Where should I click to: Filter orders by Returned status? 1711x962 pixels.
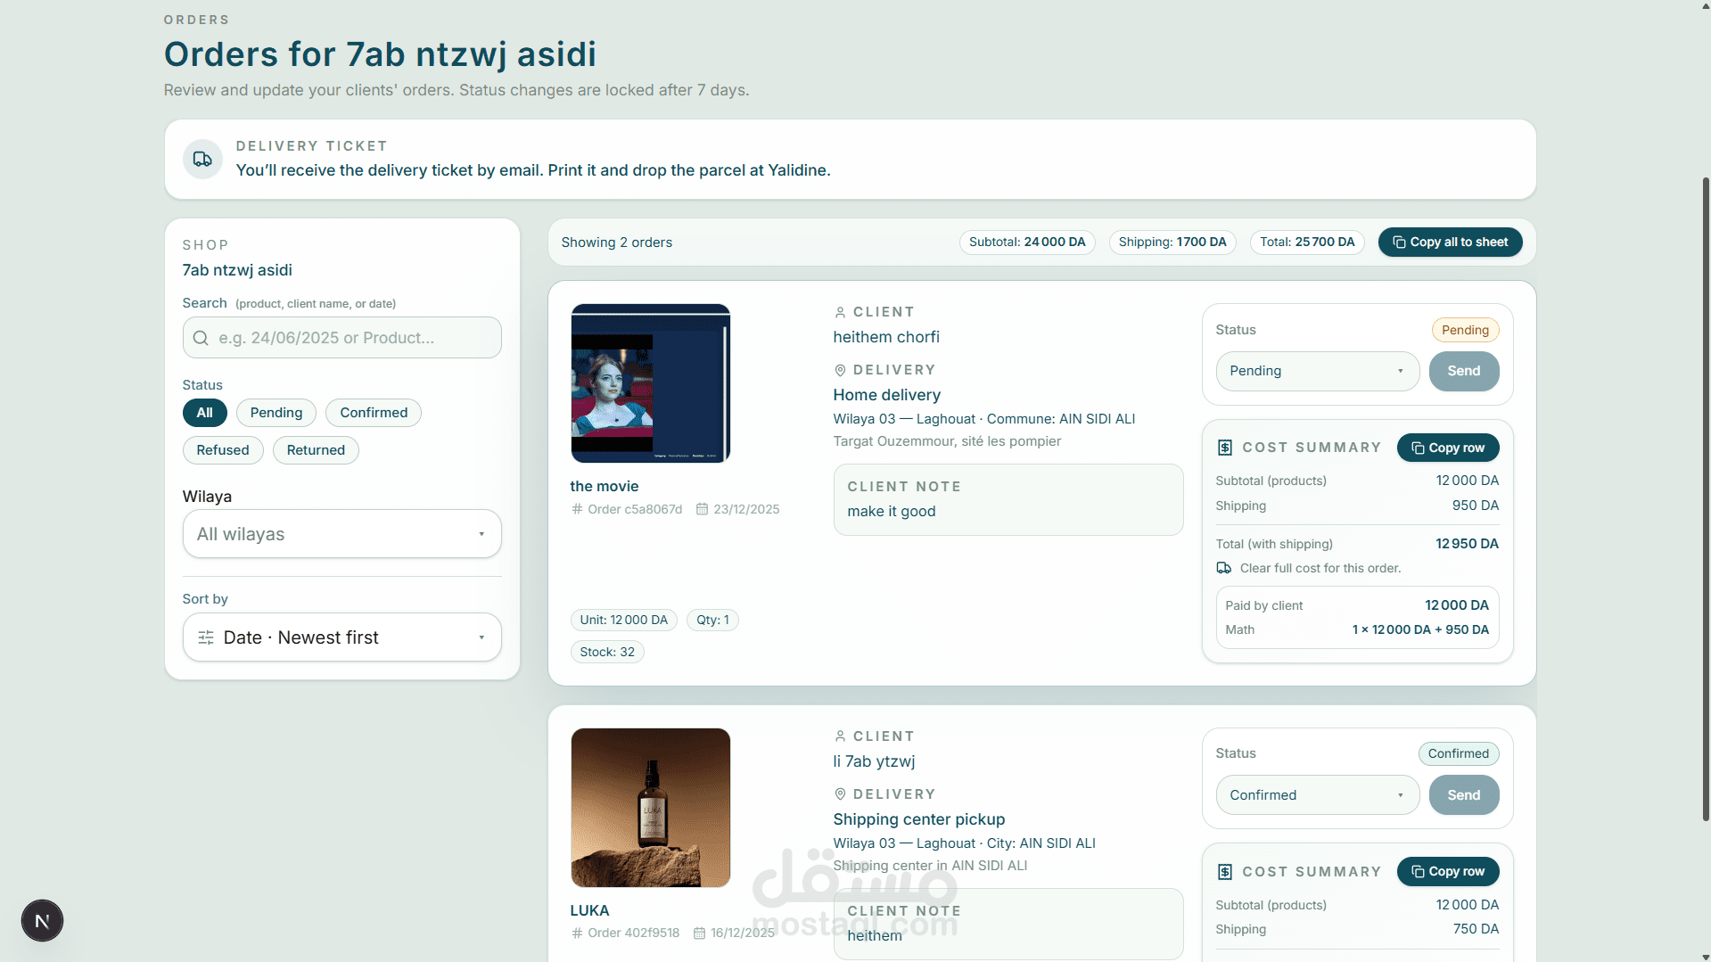(x=316, y=450)
